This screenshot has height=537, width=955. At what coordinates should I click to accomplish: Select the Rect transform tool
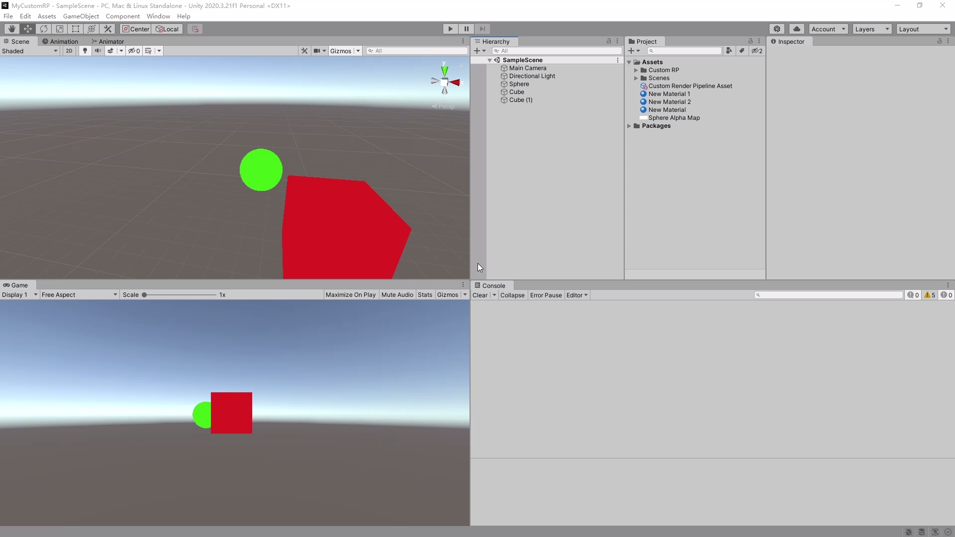(76, 29)
